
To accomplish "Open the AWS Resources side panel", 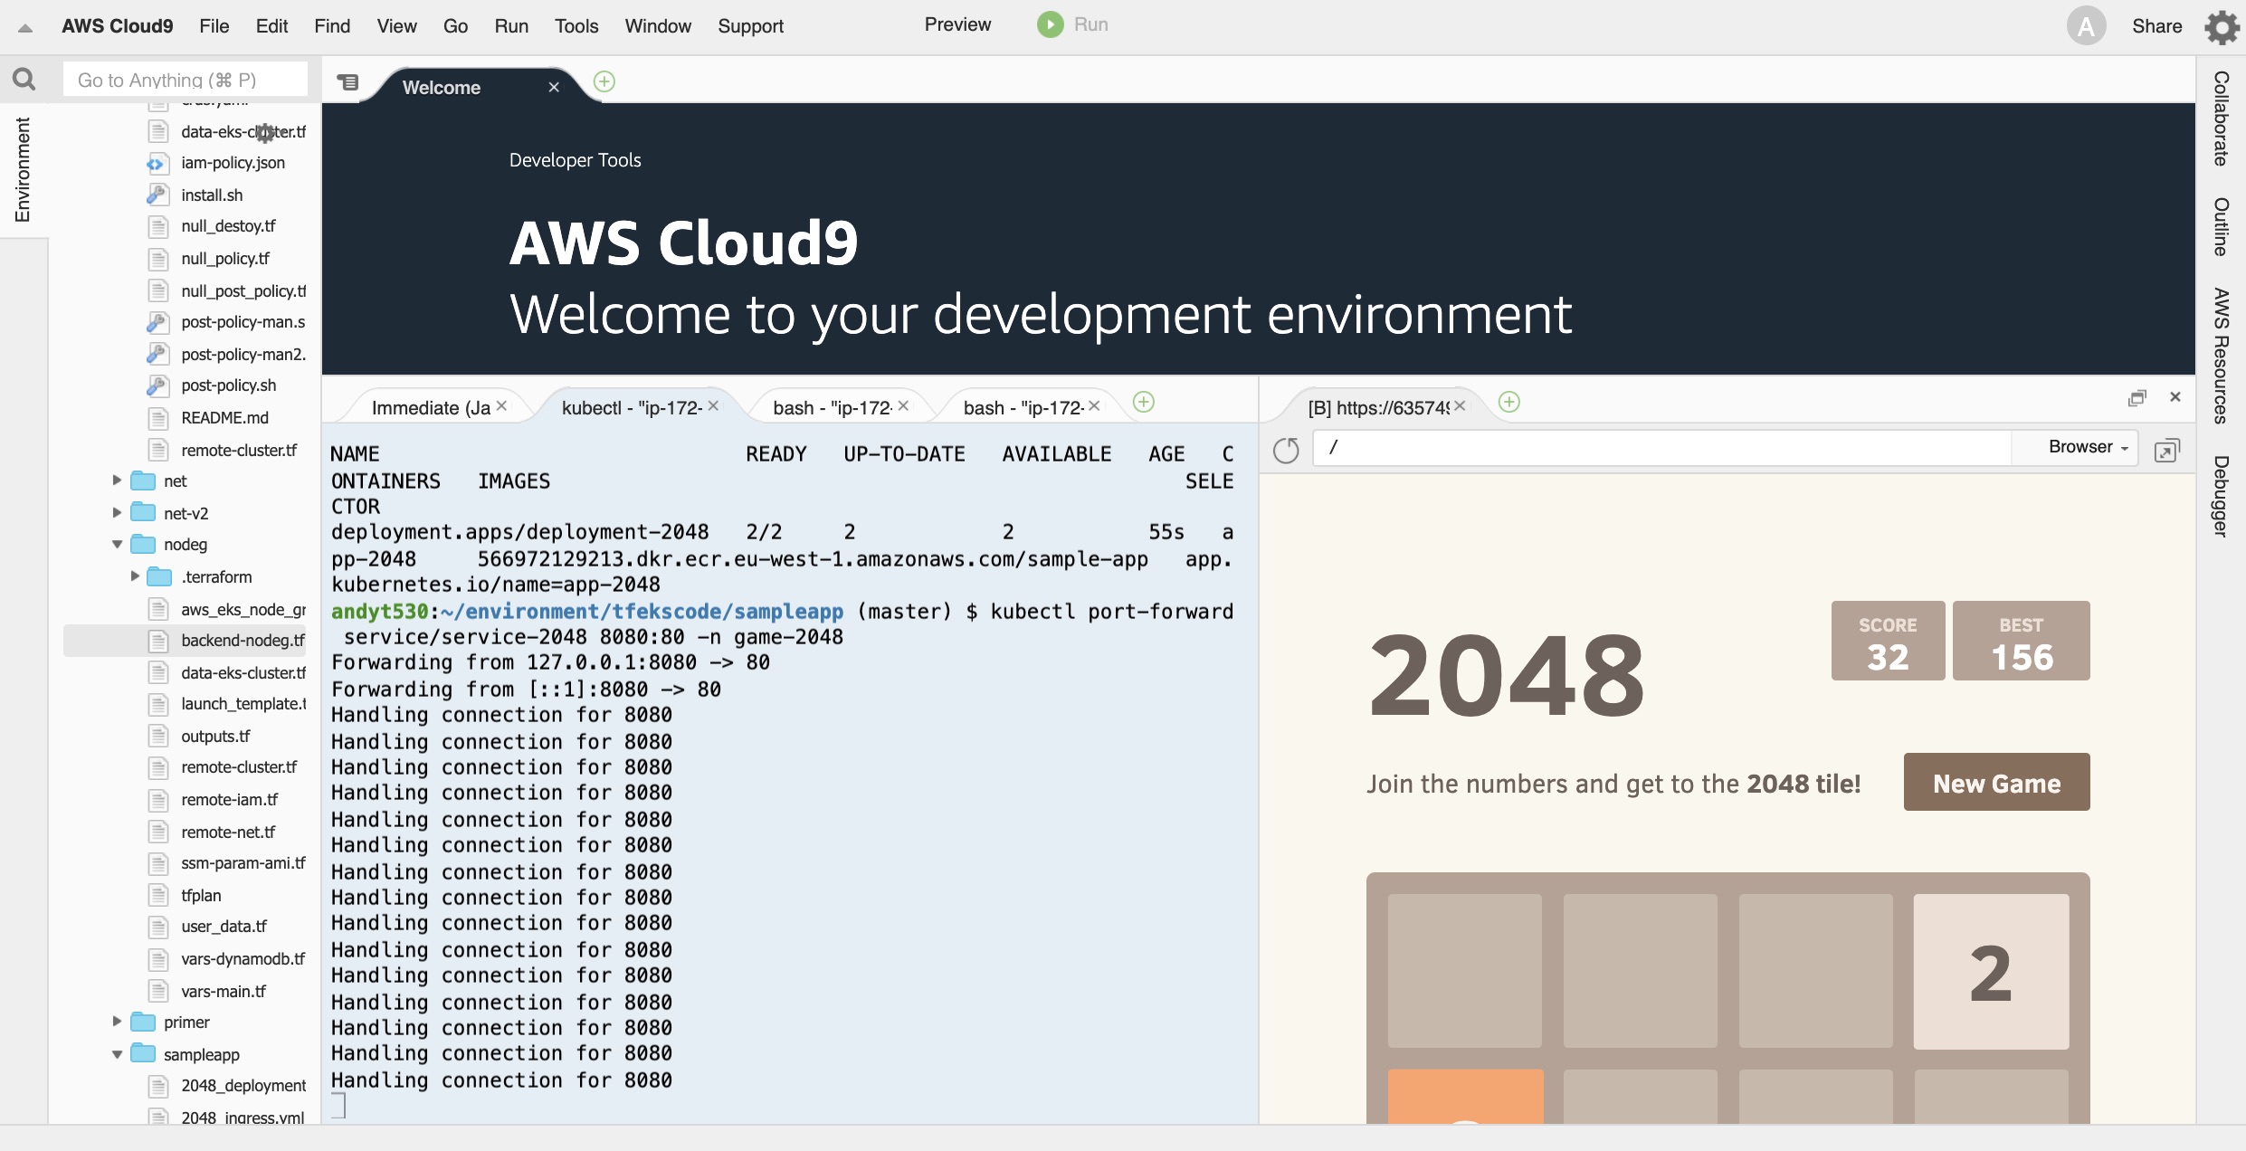I will (x=2221, y=356).
